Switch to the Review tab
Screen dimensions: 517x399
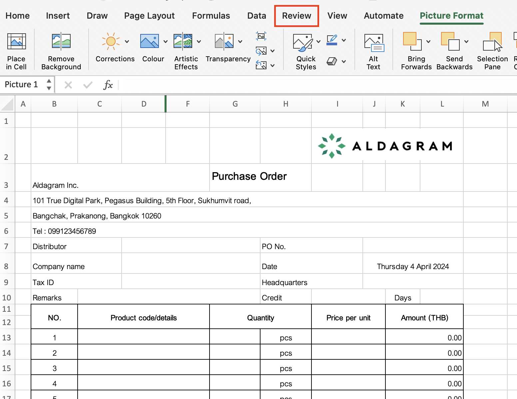pyautogui.click(x=296, y=16)
